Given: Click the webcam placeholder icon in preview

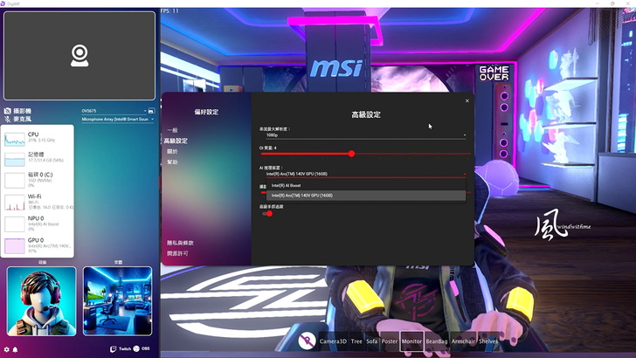Looking at the screenshot, I should [x=79, y=56].
